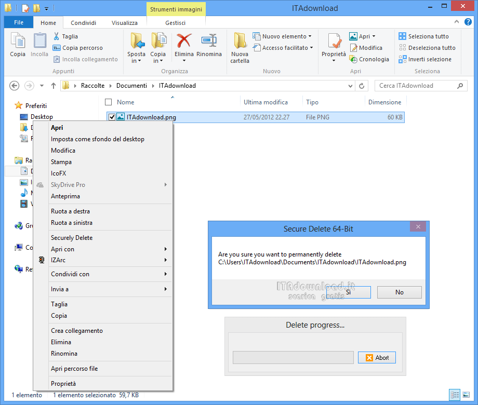The height and width of the screenshot is (405, 478).
Task: Choose Ruota a destra menu entry
Action: (110, 211)
